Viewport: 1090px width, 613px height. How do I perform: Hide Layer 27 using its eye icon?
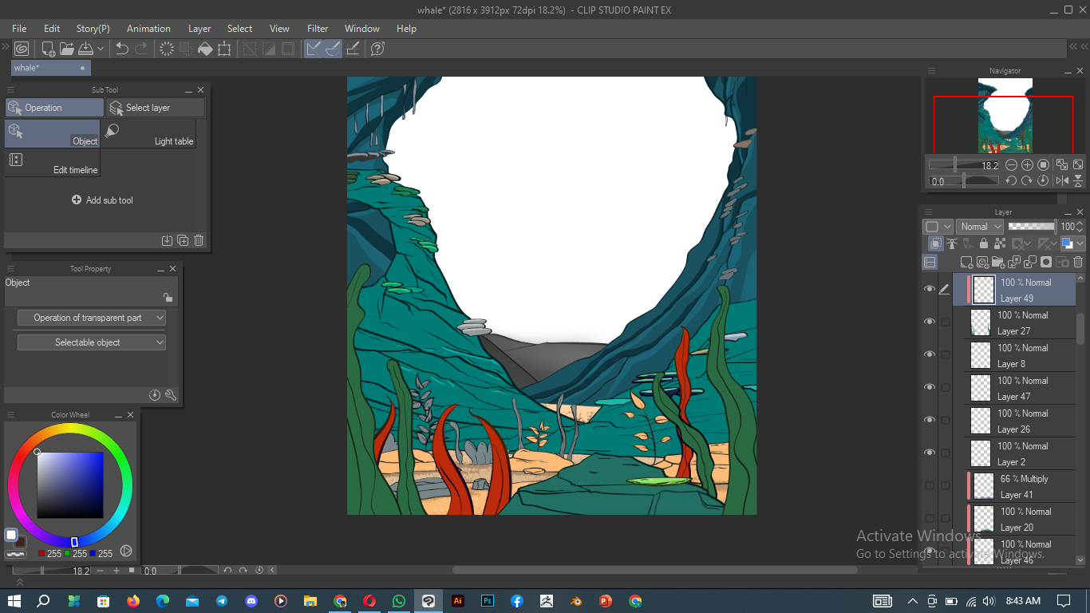click(x=929, y=322)
